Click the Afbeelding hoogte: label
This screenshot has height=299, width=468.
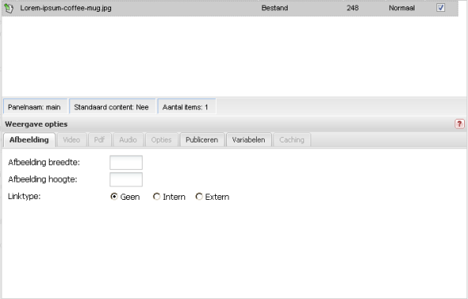click(43, 179)
